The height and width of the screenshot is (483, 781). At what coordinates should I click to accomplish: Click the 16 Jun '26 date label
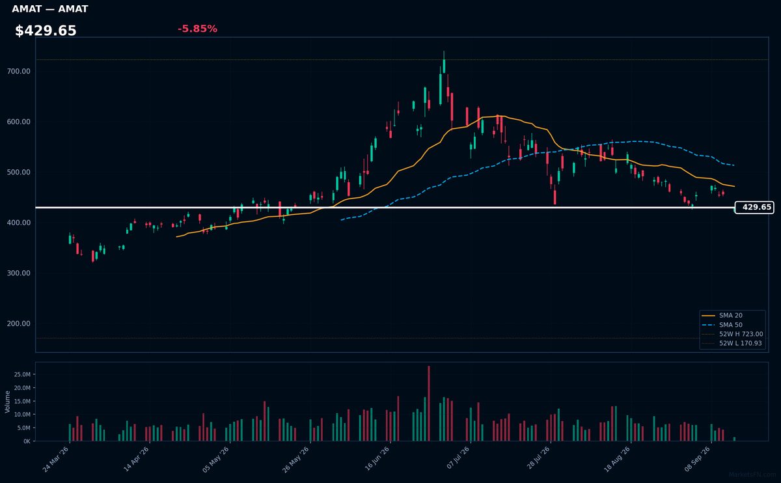point(377,460)
